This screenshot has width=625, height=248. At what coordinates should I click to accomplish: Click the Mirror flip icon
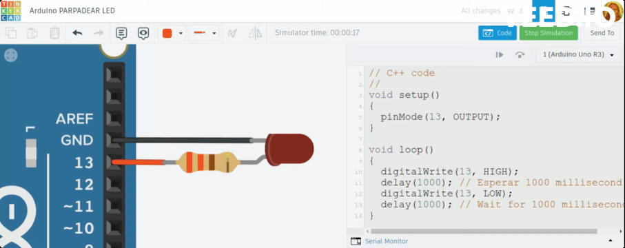pyautogui.click(x=255, y=33)
